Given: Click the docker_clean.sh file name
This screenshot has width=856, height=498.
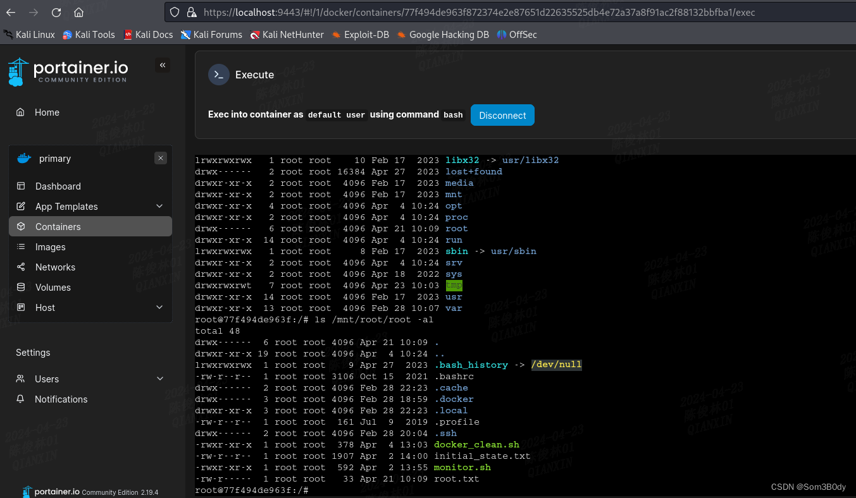Looking at the screenshot, I should (x=476, y=444).
